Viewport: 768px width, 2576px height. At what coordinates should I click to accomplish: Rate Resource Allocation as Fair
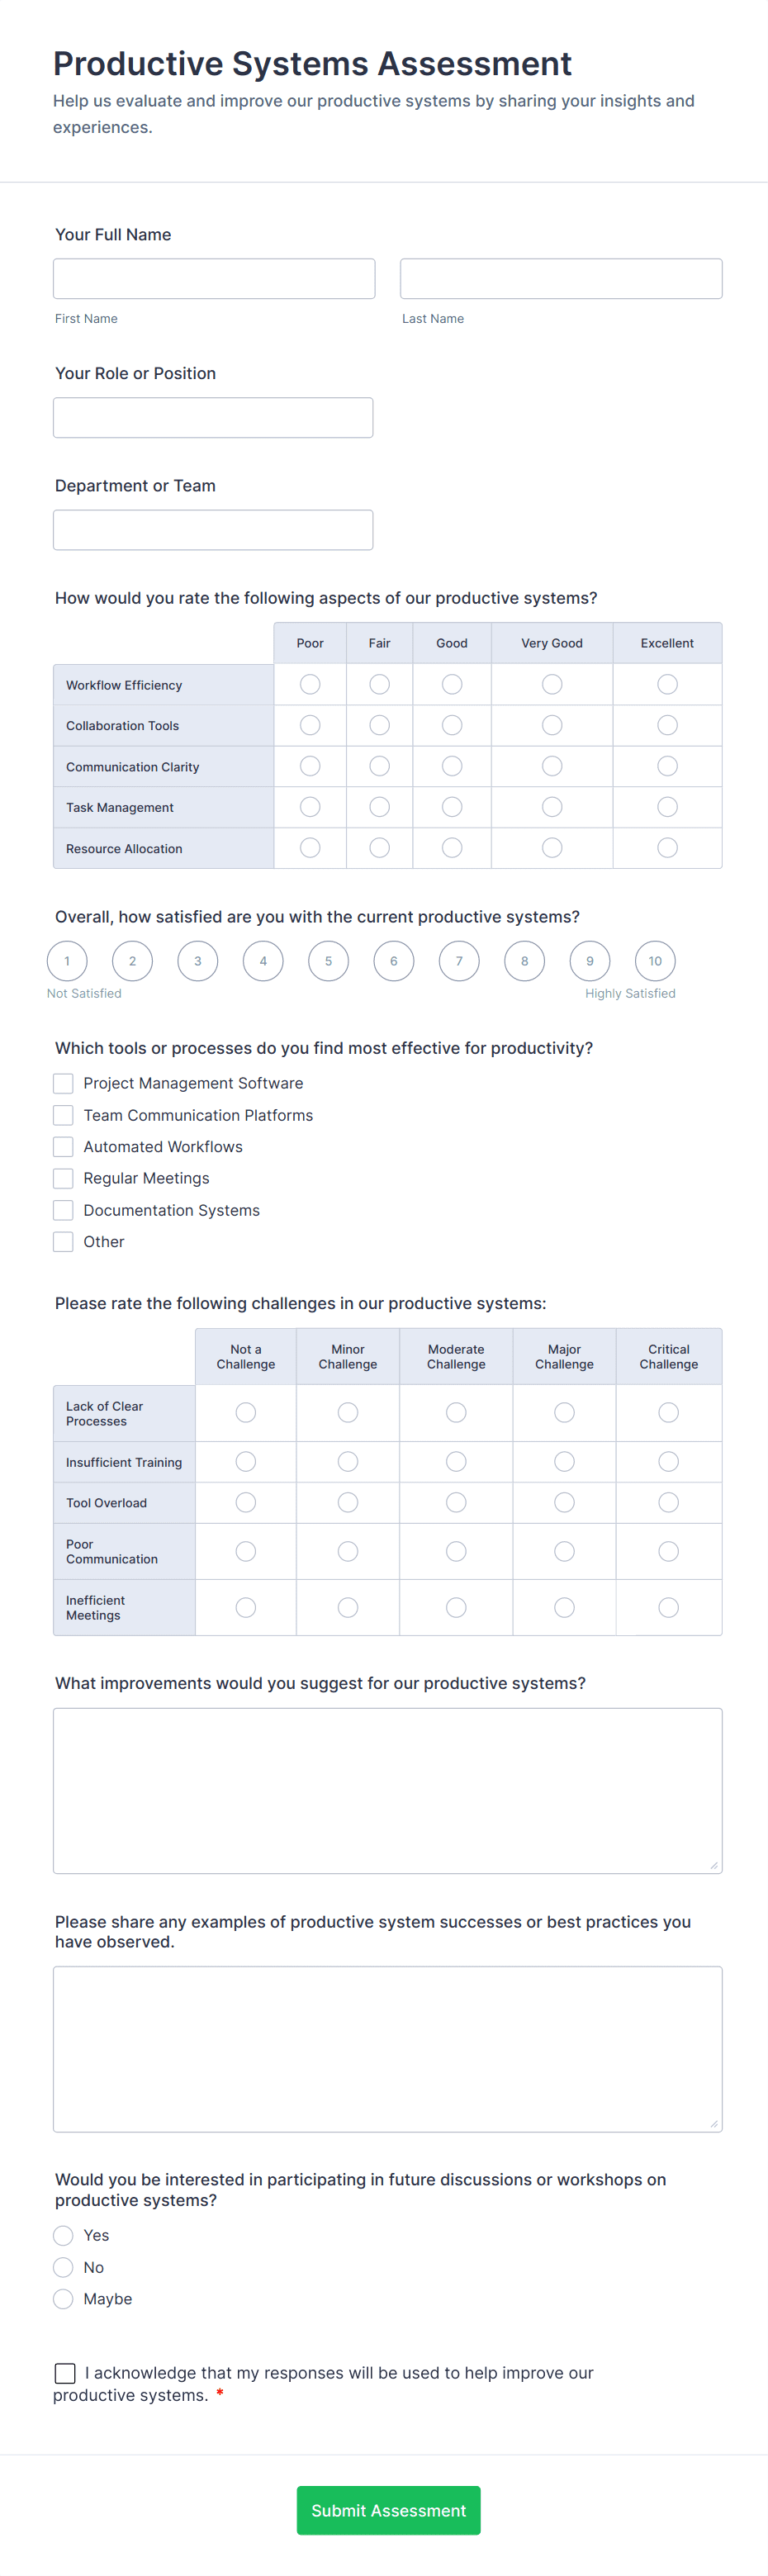point(378,847)
